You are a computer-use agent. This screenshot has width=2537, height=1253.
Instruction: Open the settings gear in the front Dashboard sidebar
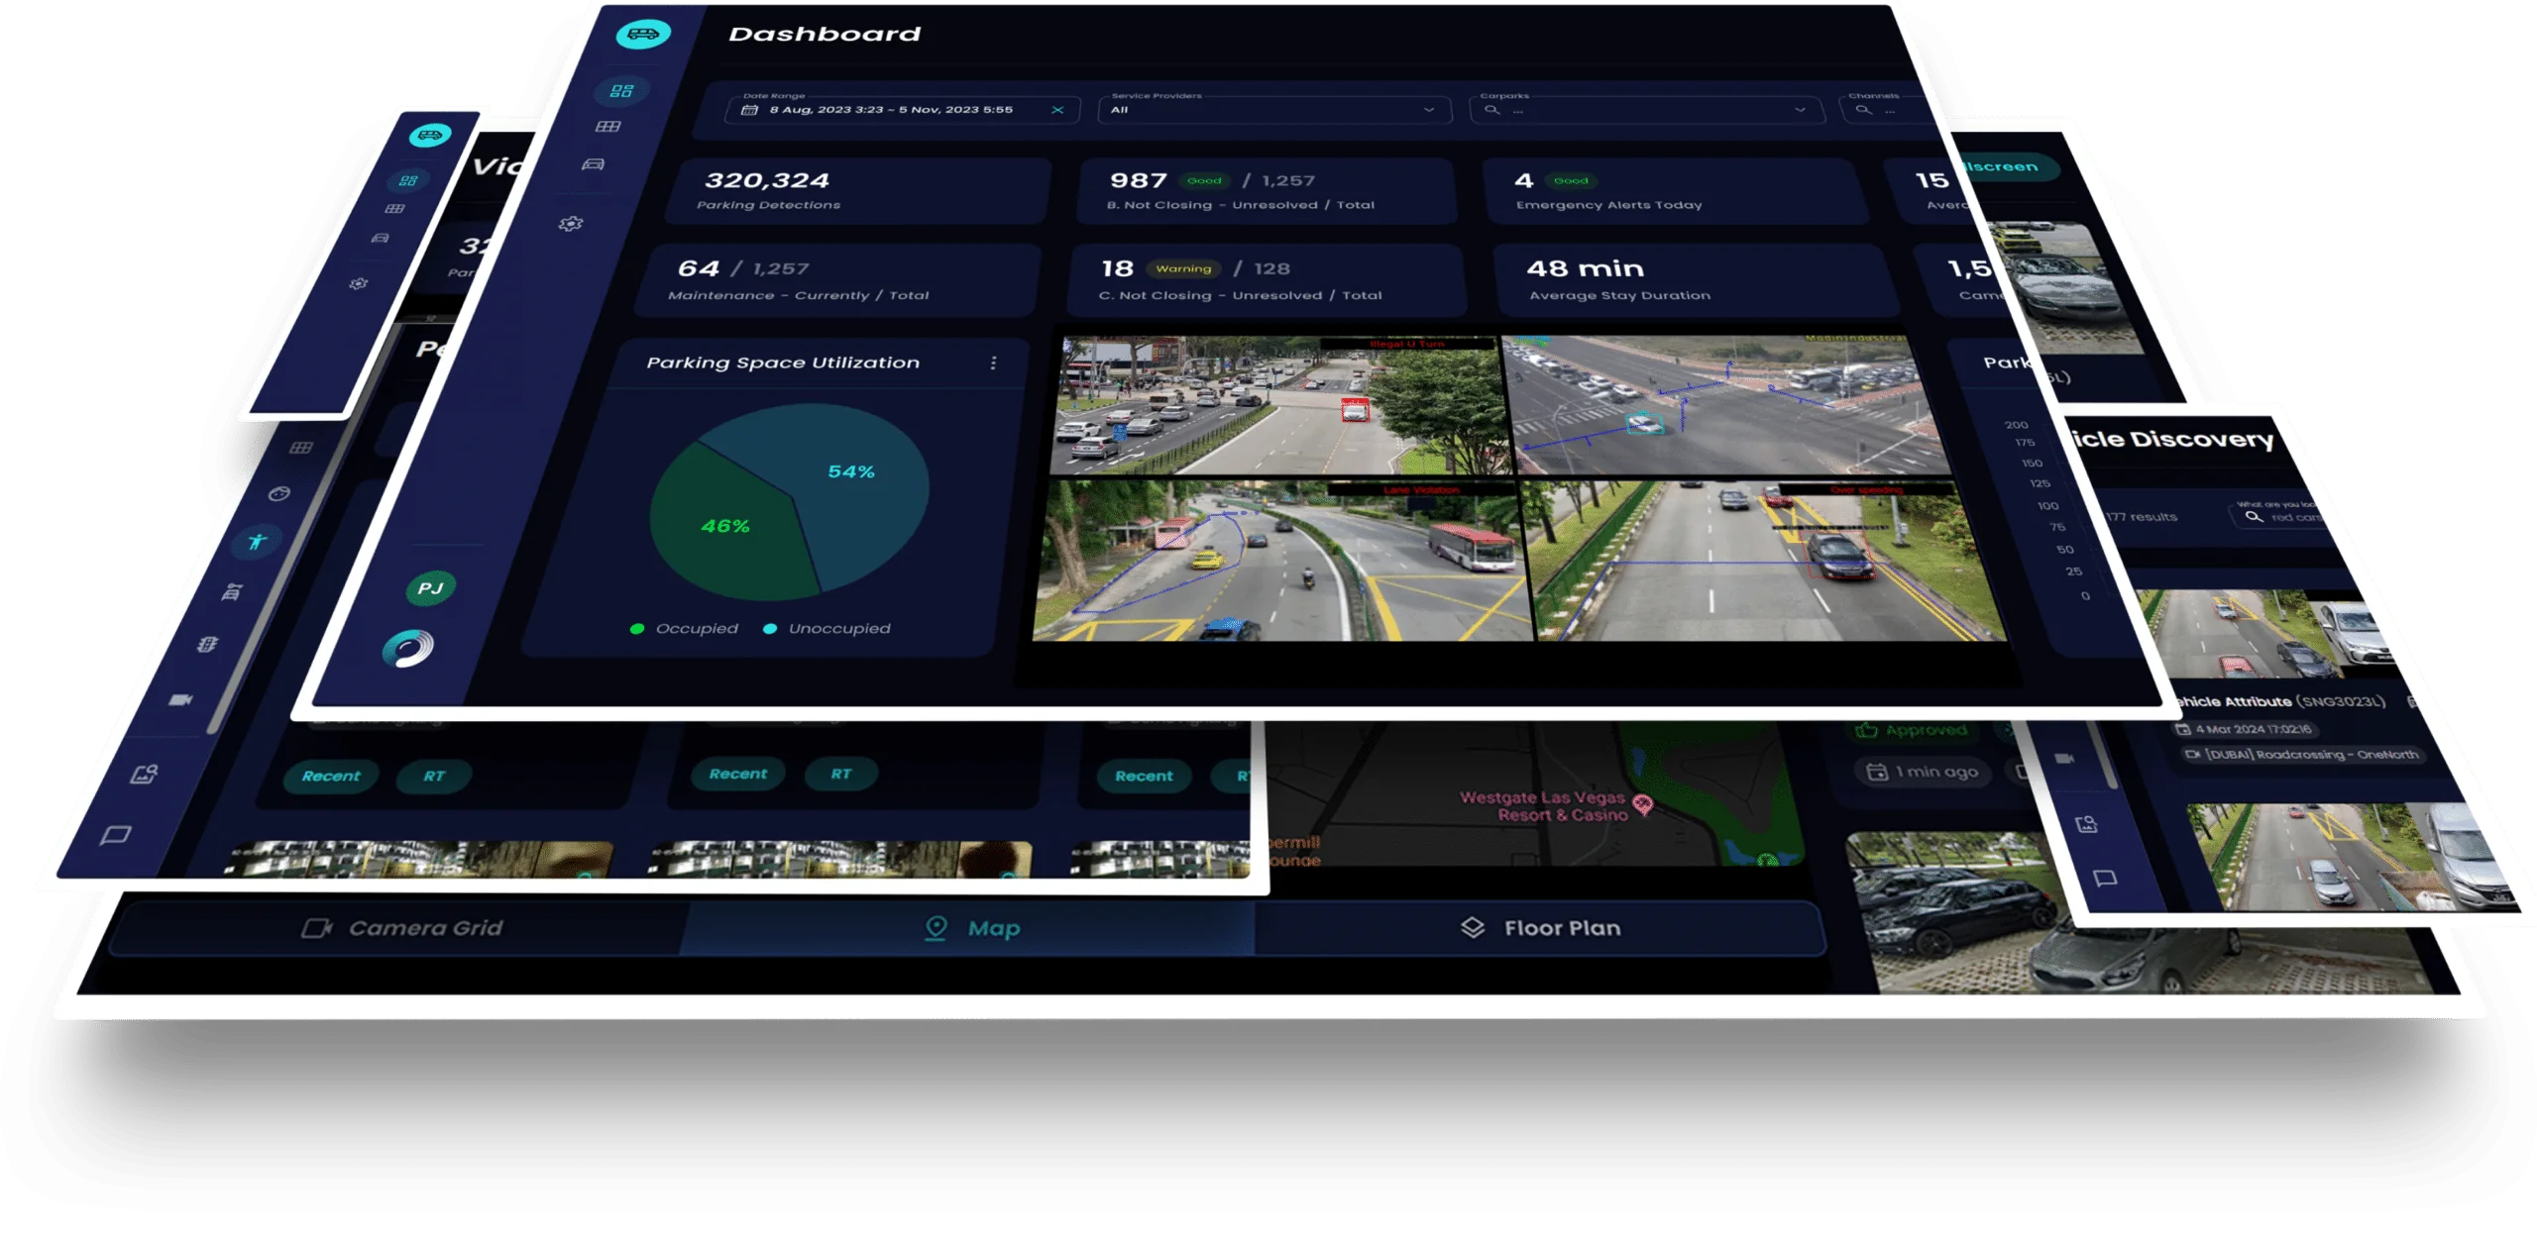571,224
